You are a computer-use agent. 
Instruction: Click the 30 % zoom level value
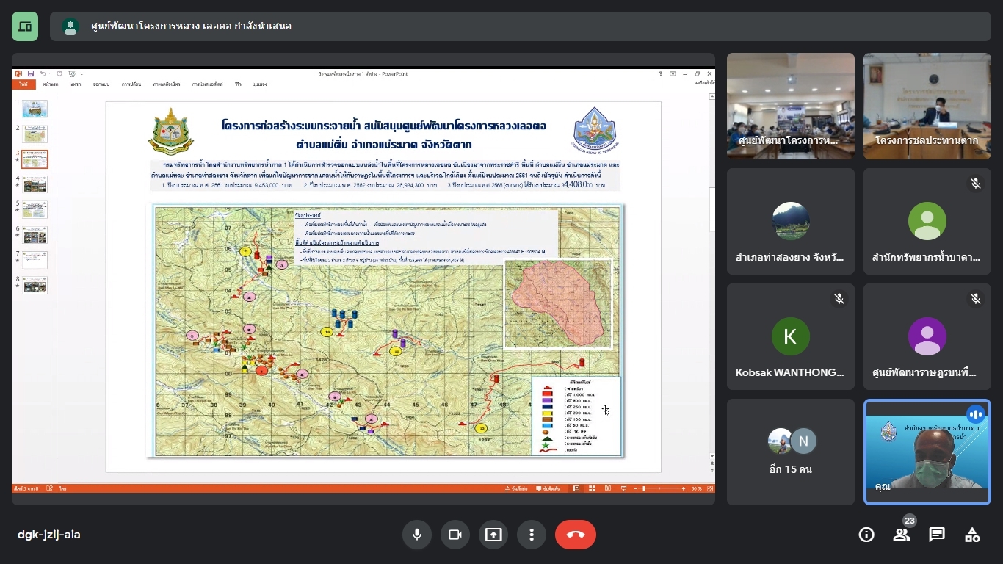pos(696,488)
